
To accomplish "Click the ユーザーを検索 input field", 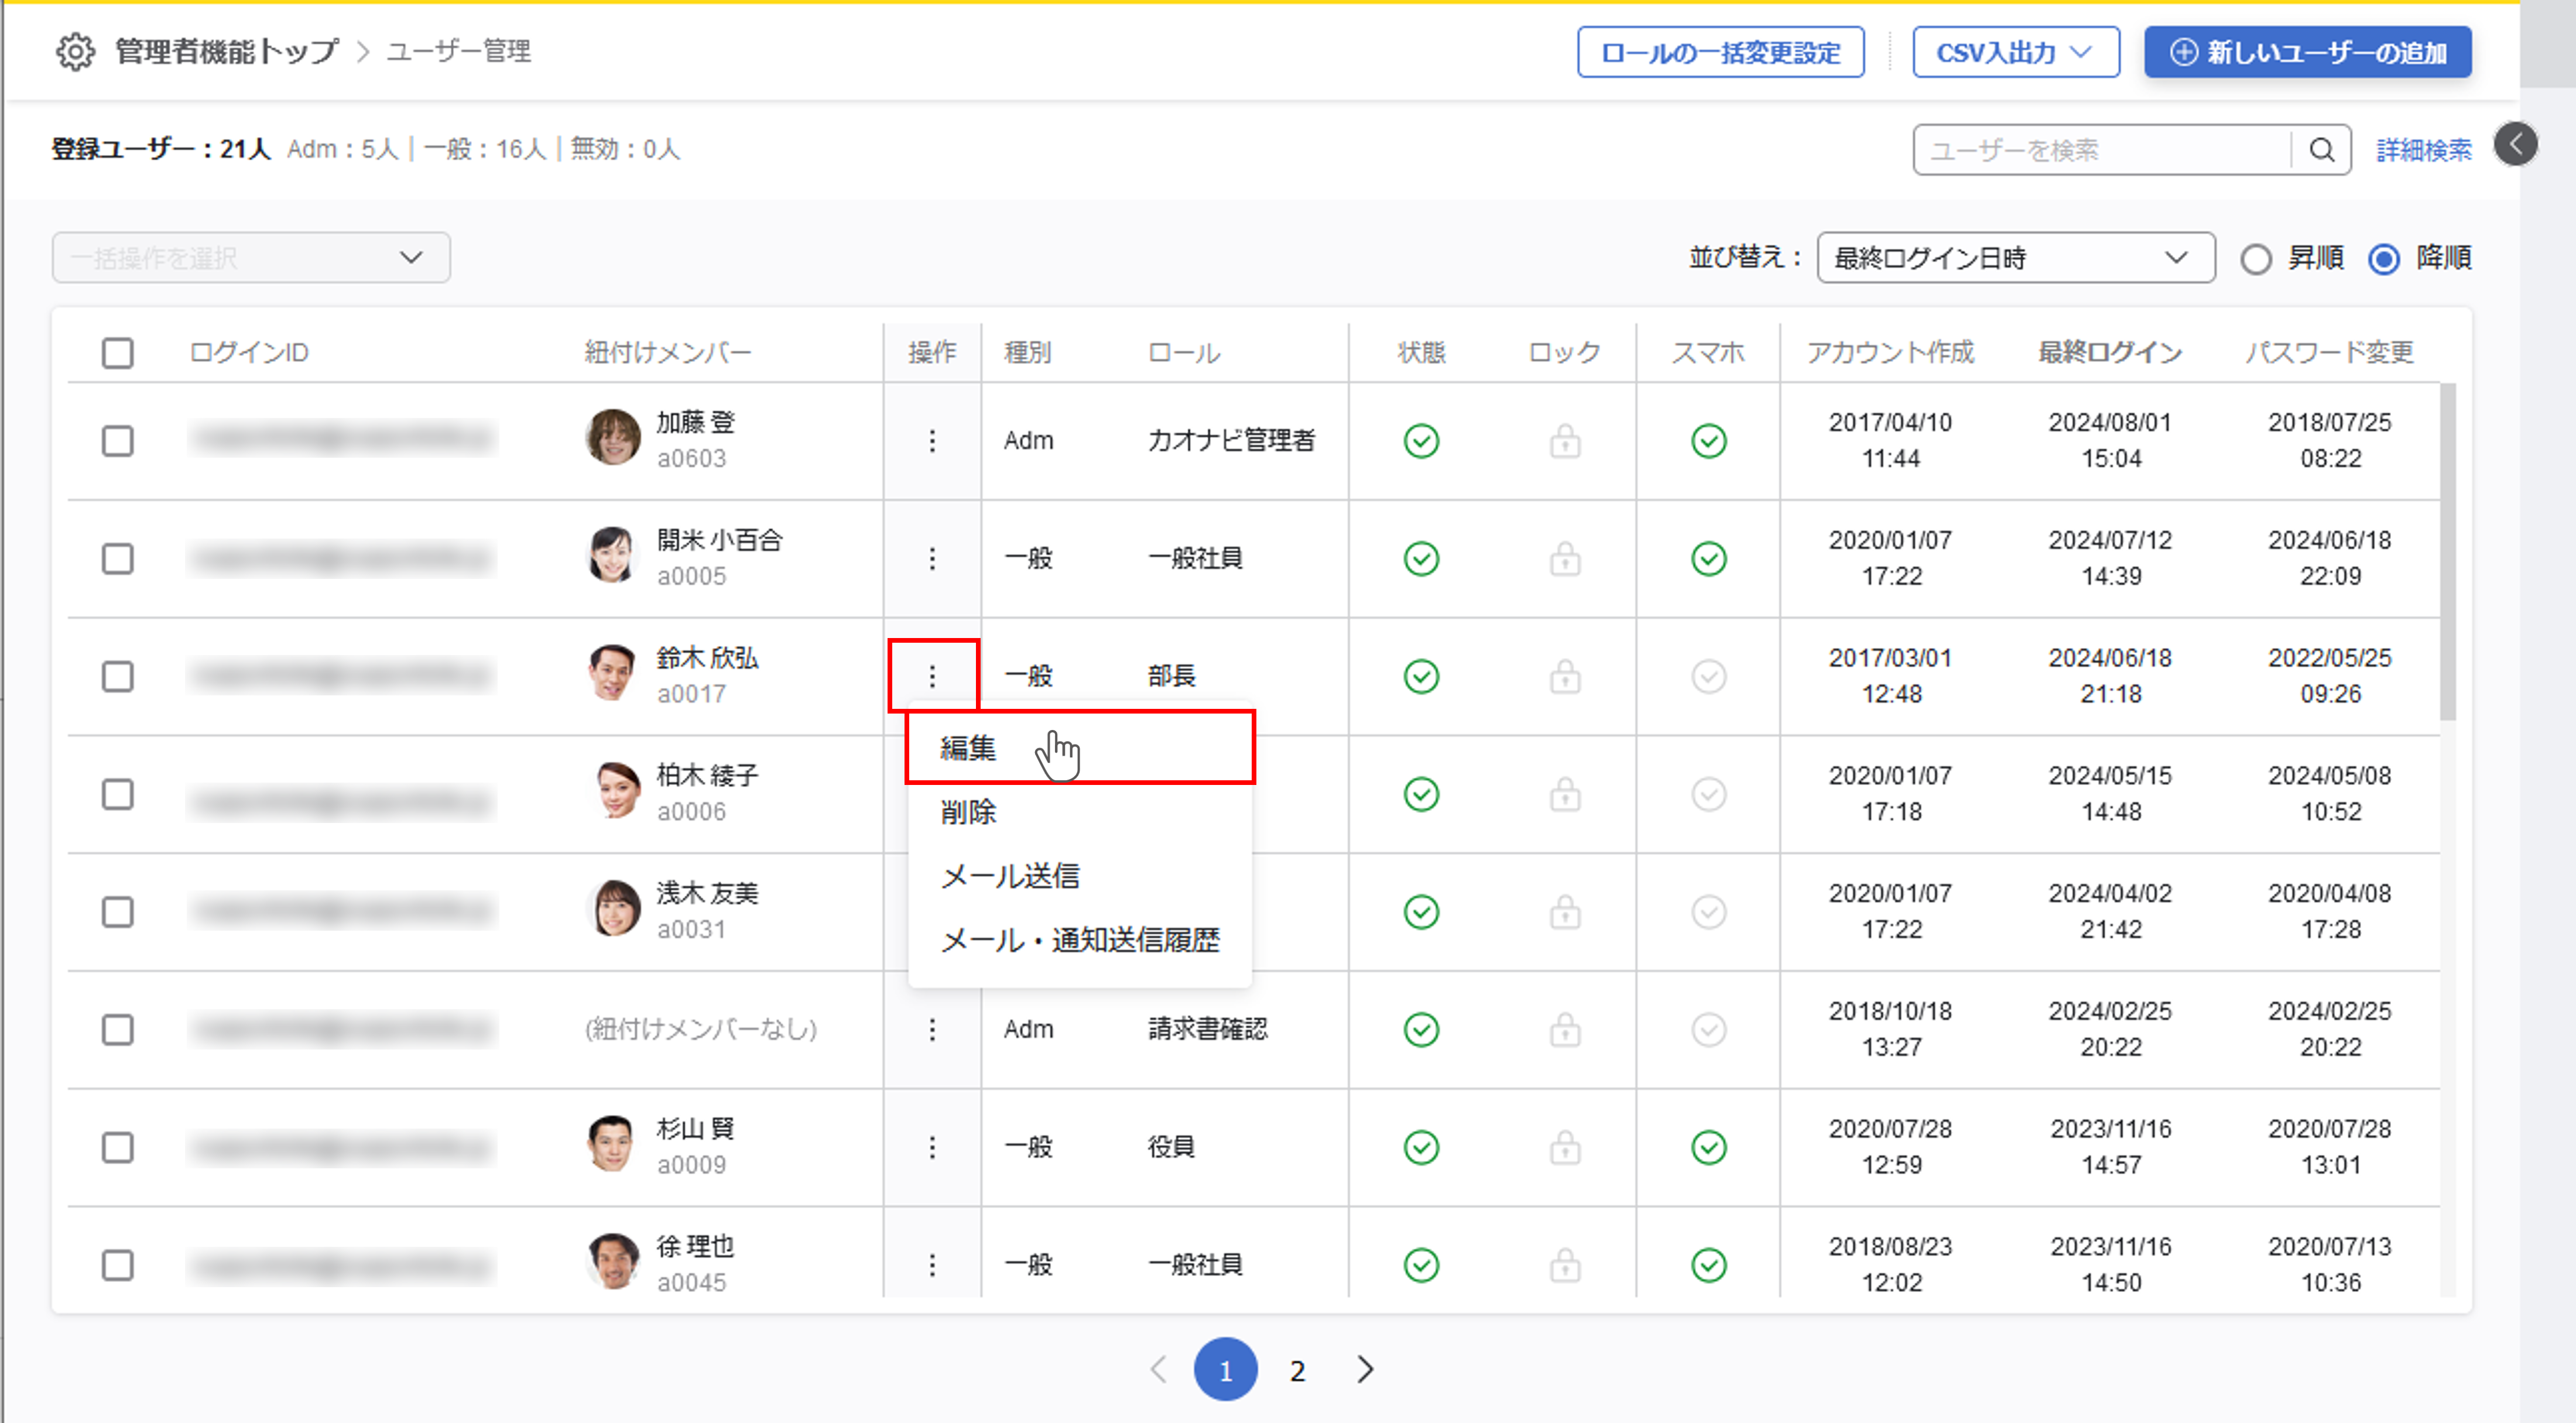I will [x=2100, y=150].
